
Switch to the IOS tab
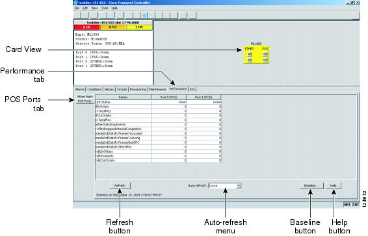(192, 90)
